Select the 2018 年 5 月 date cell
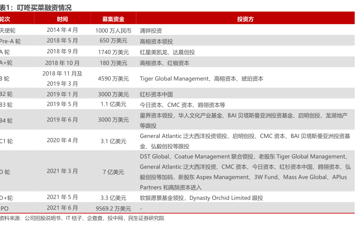356x225 pixels. [62, 41]
